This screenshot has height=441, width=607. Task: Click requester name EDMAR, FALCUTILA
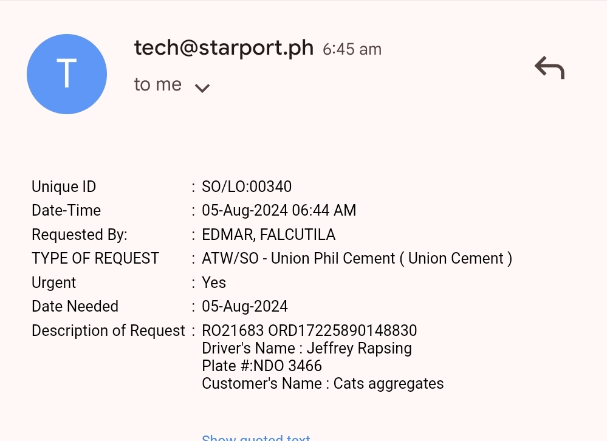269,234
